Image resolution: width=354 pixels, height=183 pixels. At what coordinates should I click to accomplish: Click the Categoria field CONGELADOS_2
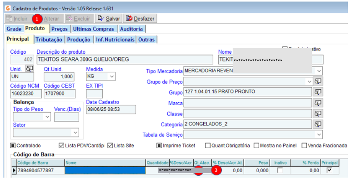[248, 124]
